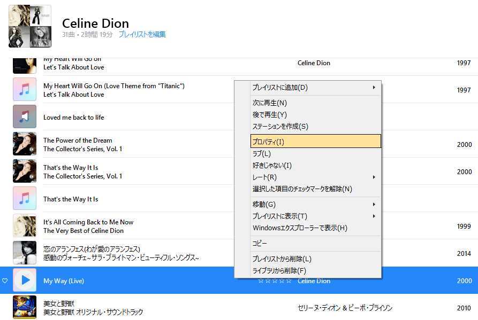478x320 pixels.
Task: Click the year 2014
Action: (x=464, y=254)
